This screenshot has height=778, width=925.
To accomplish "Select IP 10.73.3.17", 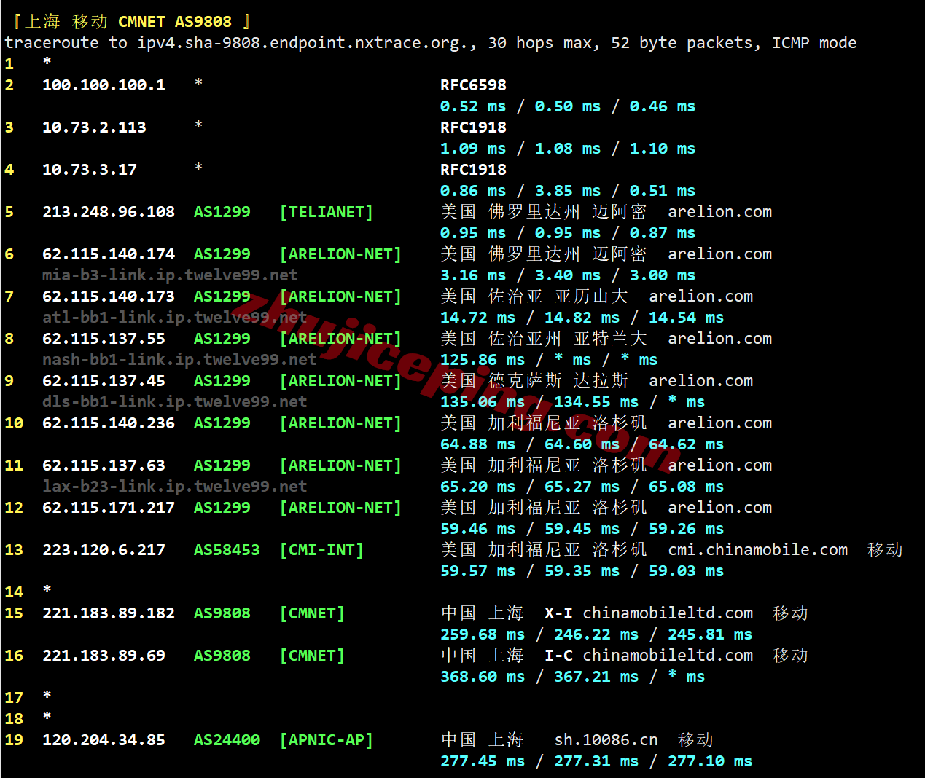I will 90,170.
